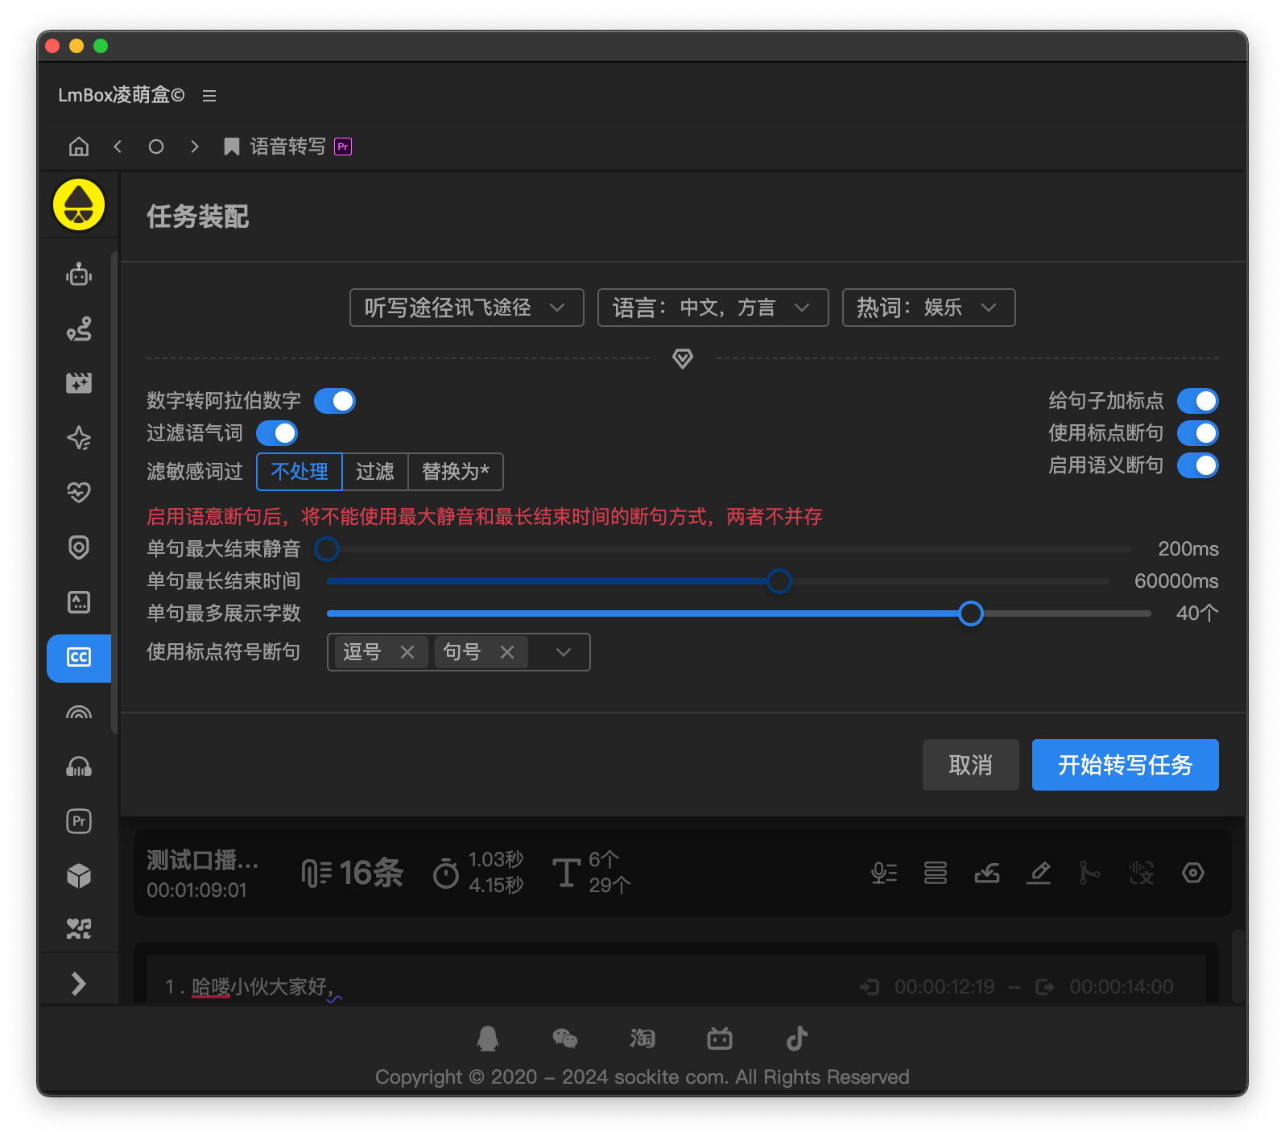Open the image panel tool in sidebar
The width and height of the screenshot is (1285, 1140).
click(x=79, y=602)
